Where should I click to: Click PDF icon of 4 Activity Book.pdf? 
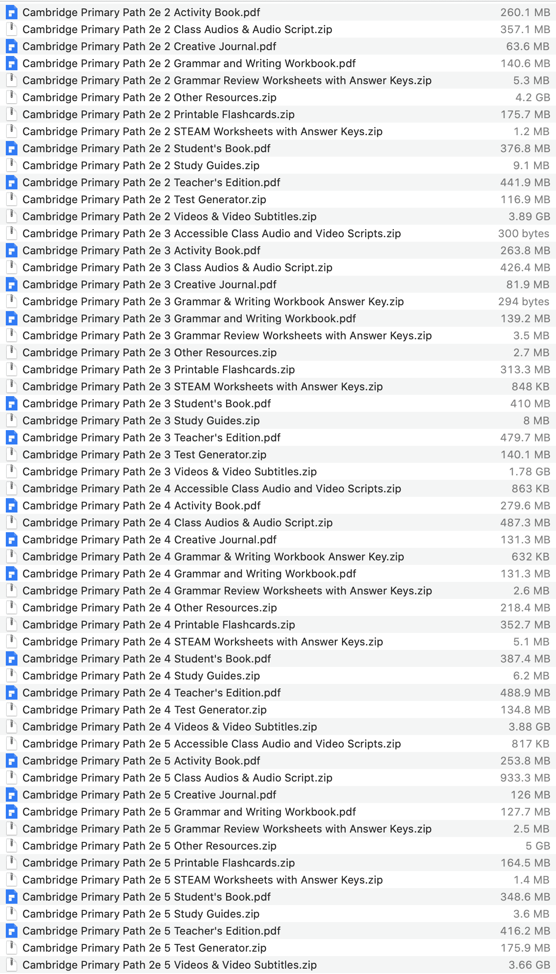coord(12,506)
